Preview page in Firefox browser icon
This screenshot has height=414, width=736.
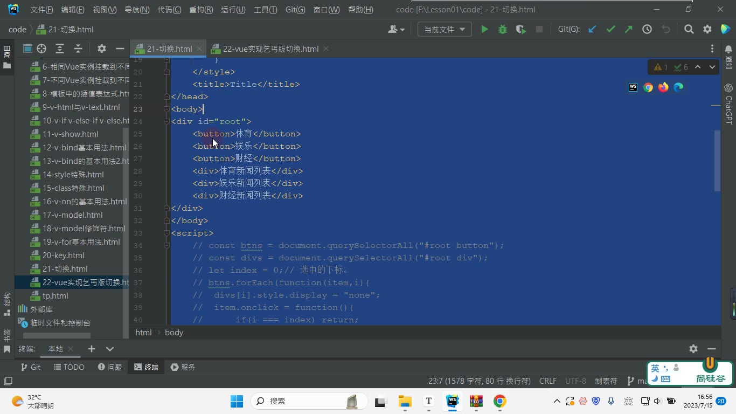coord(663,87)
